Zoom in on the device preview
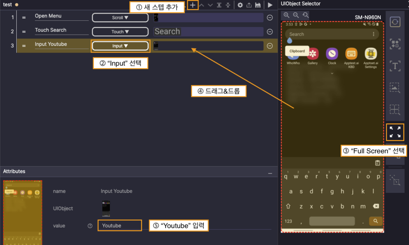The height and width of the screenshot is (245, 409). [x=287, y=15]
